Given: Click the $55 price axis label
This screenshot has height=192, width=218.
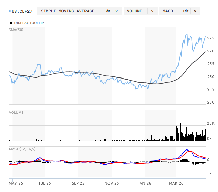Looking at the screenshot, I should click(211, 90).
